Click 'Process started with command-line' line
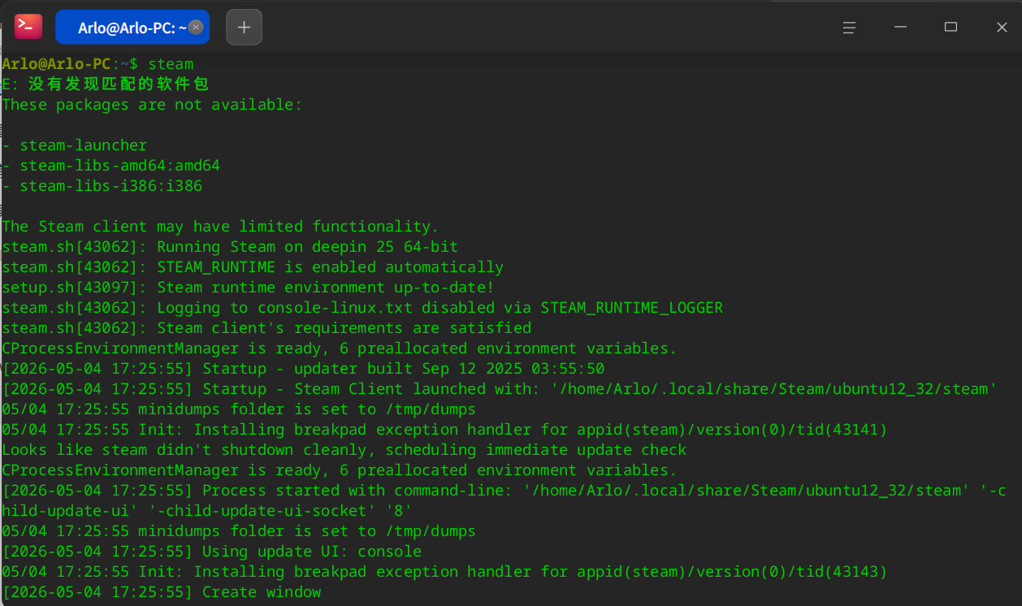 (x=505, y=491)
